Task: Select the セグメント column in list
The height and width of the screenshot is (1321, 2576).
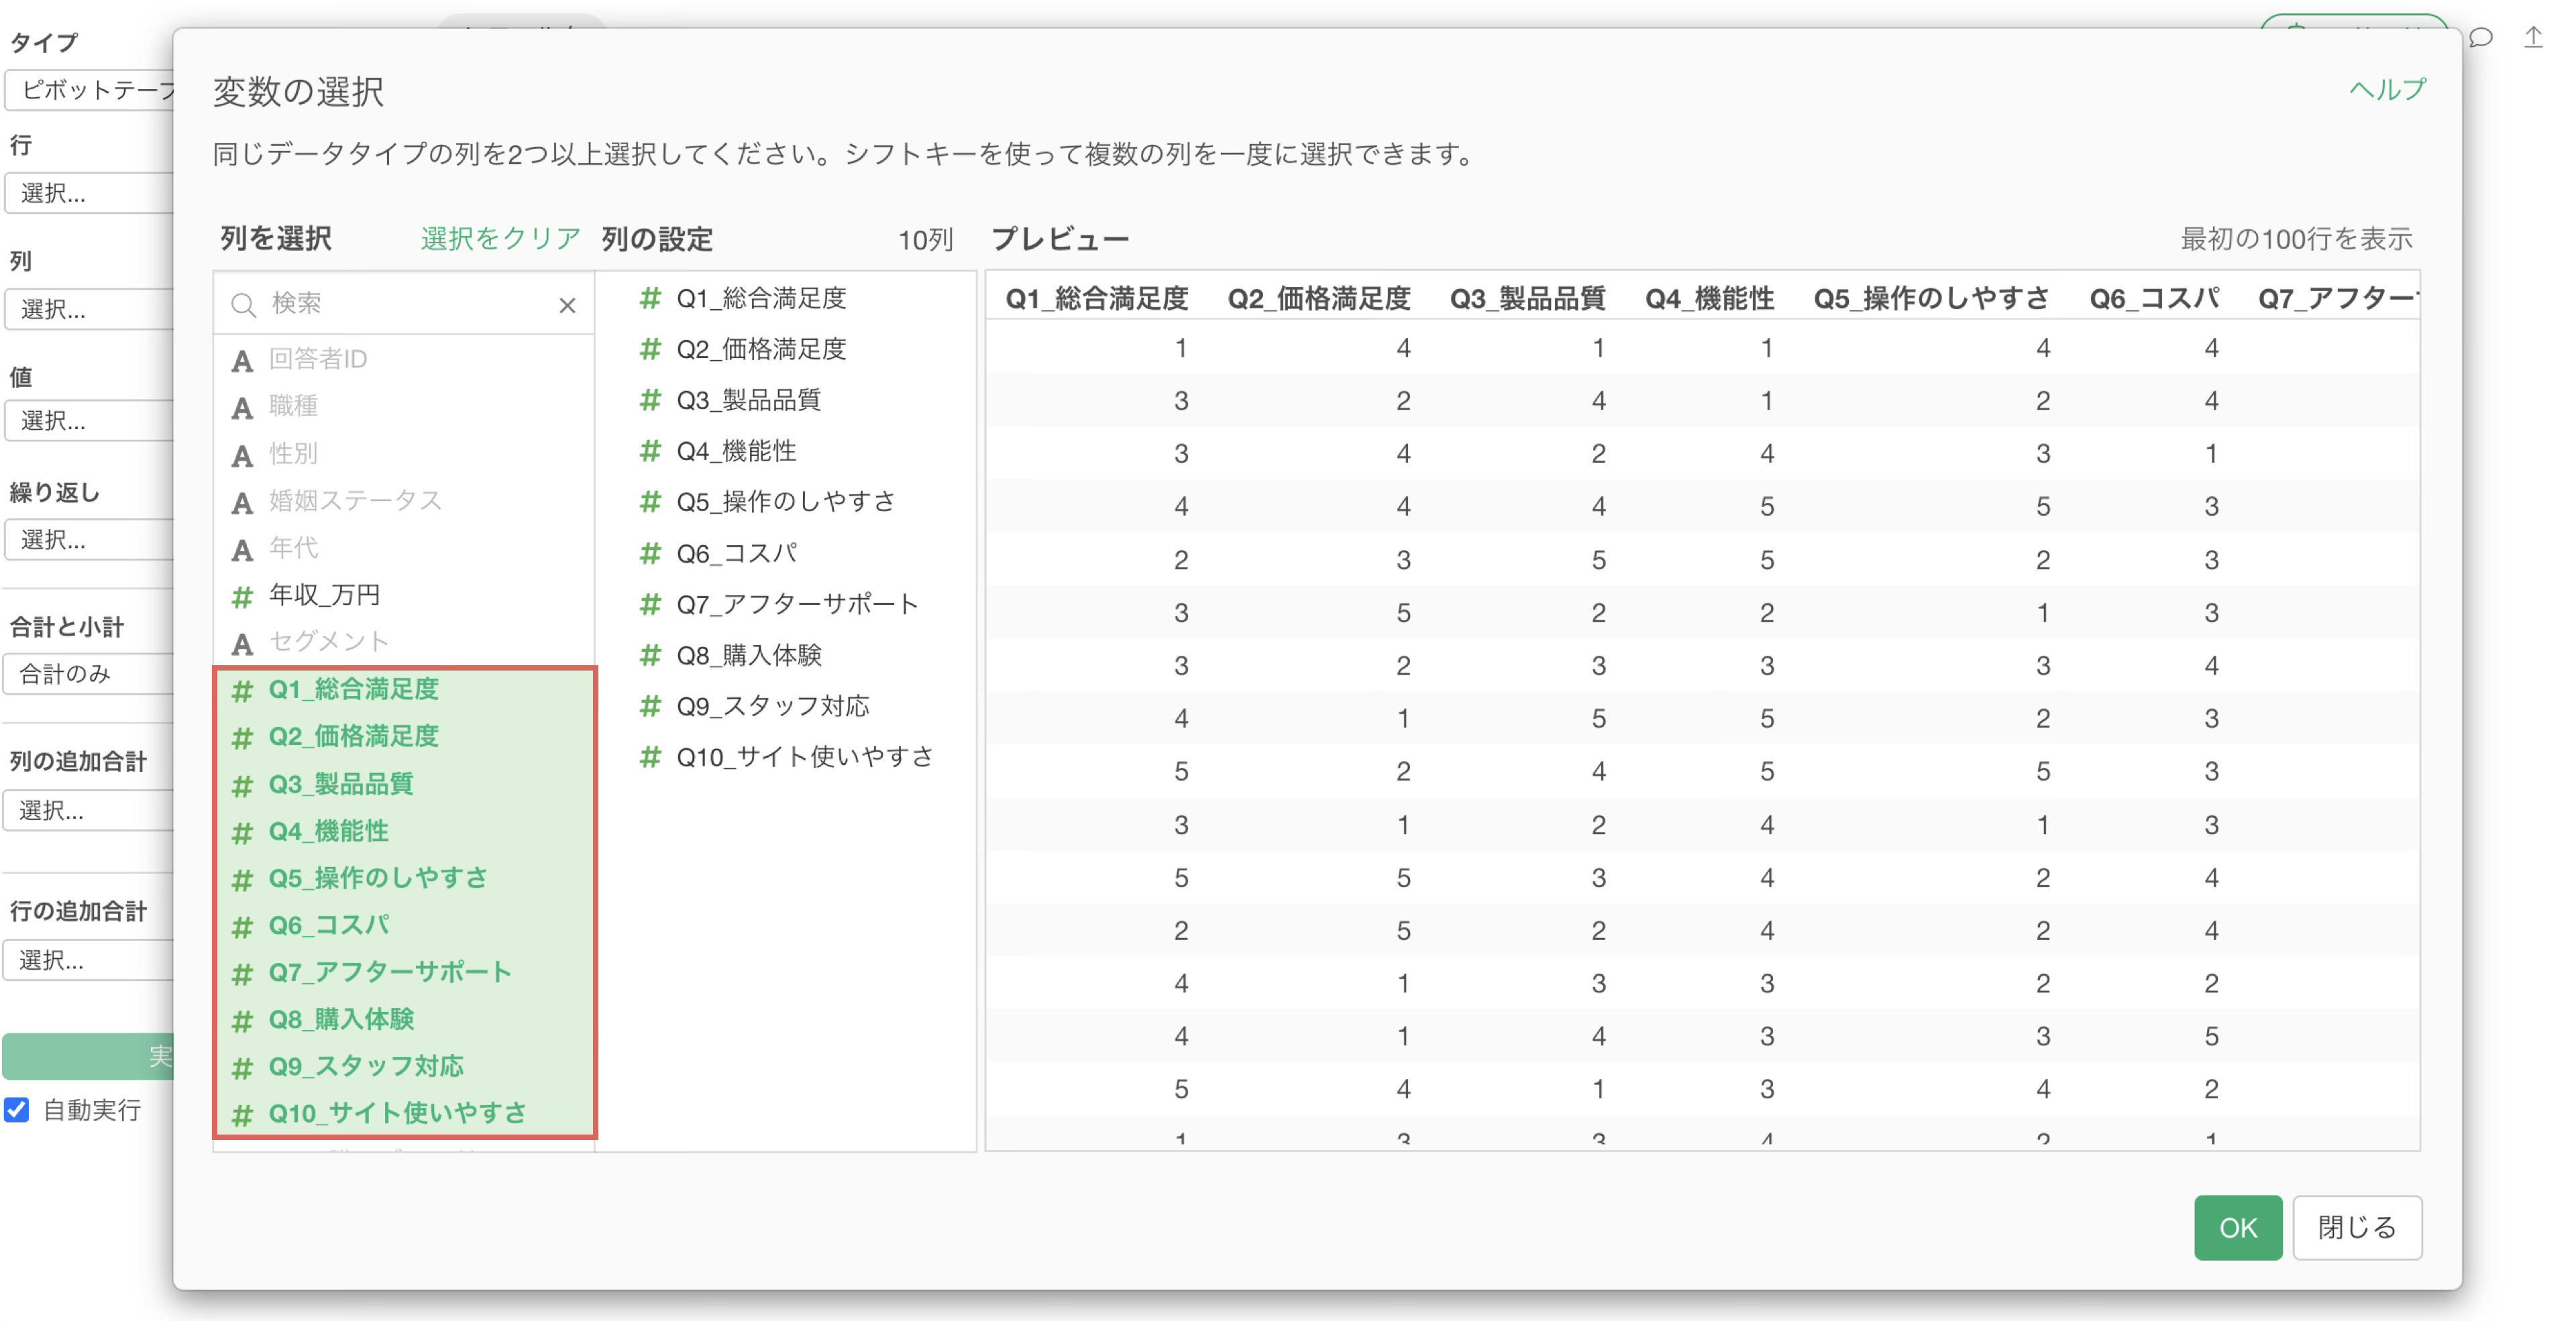Action: coord(404,642)
